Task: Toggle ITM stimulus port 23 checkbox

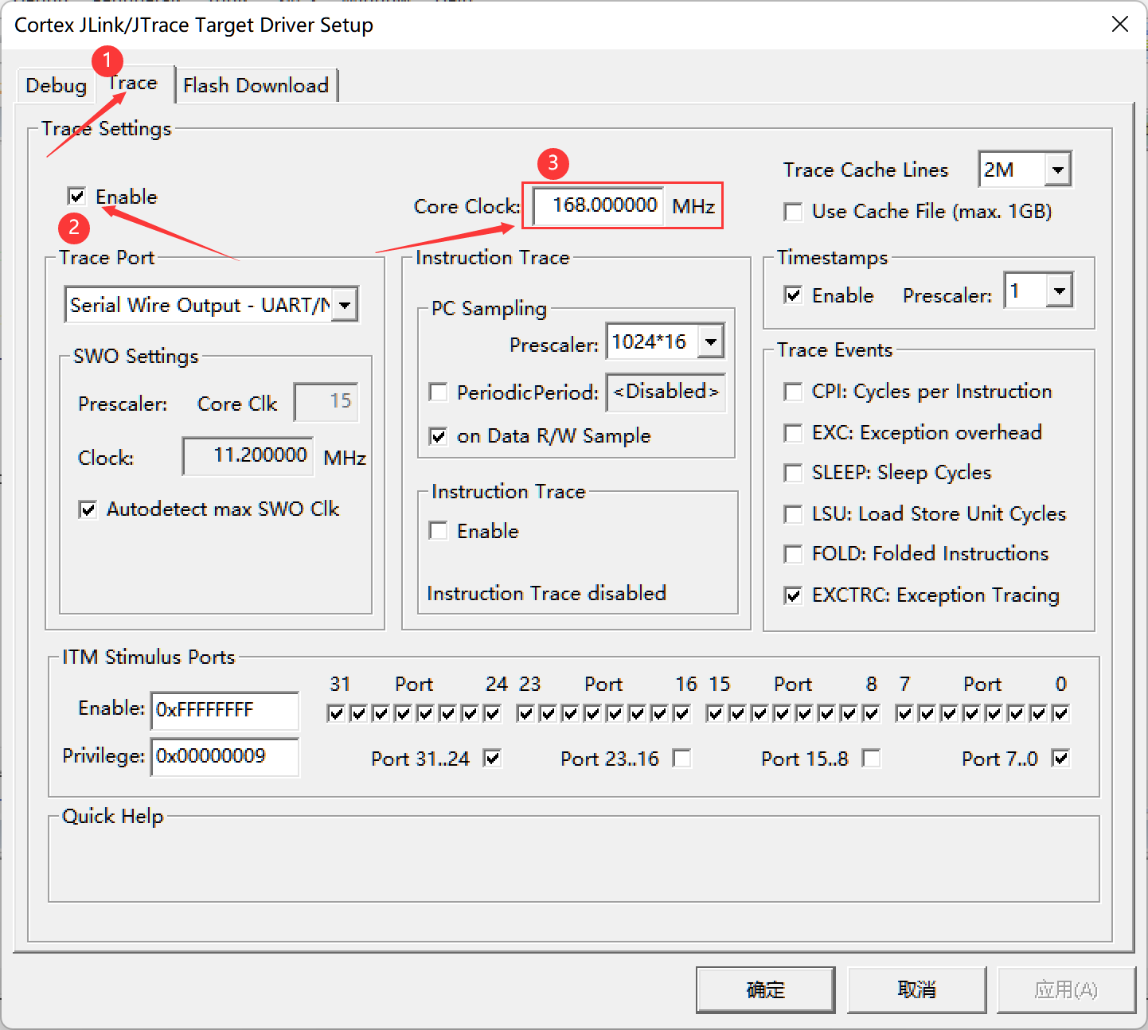Action: [525, 713]
